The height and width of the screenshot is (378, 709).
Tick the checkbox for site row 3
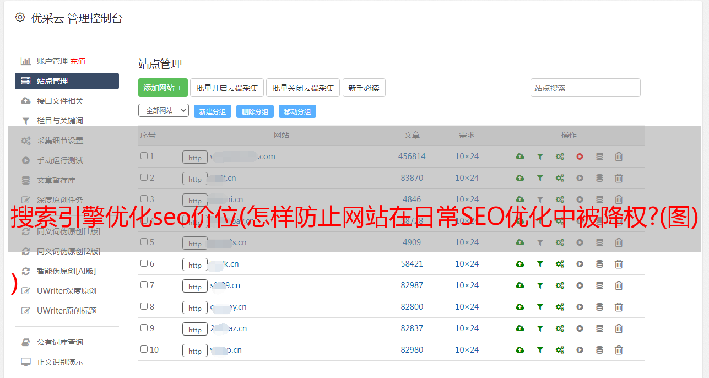144,199
